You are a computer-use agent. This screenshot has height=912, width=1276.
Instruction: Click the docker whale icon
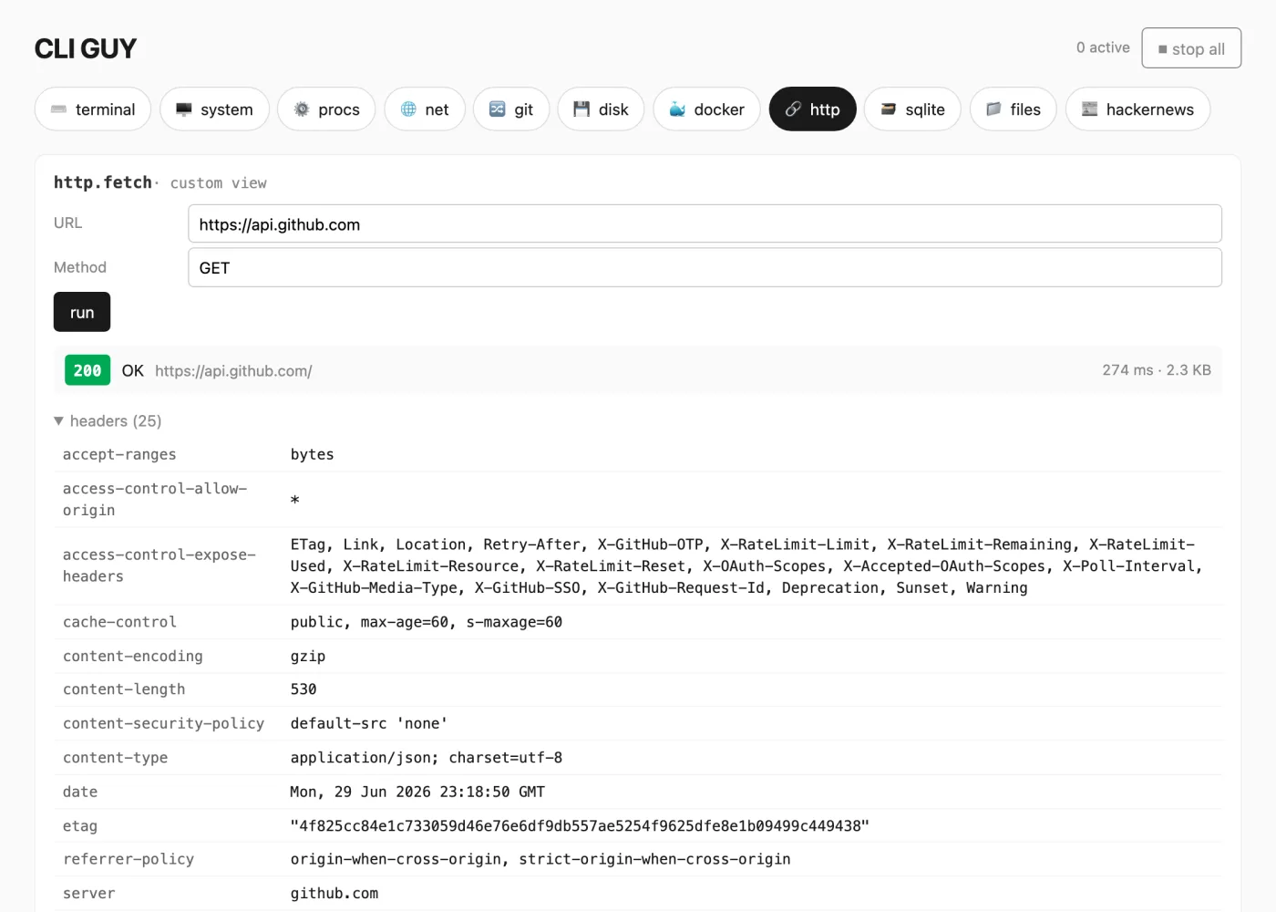677,109
